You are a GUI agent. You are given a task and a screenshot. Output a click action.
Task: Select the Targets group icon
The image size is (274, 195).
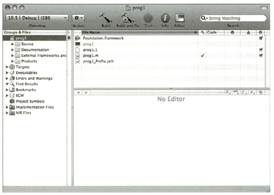(12, 67)
